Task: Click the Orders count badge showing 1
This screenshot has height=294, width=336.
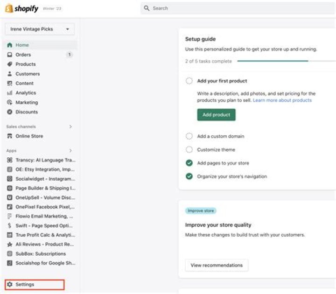Action: [70, 55]
